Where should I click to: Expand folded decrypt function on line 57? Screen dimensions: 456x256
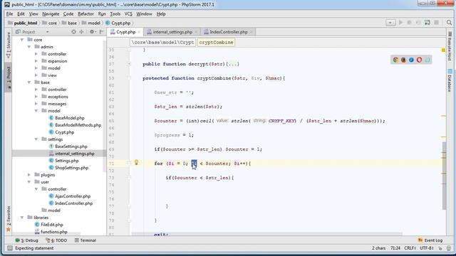pos(129,64)
